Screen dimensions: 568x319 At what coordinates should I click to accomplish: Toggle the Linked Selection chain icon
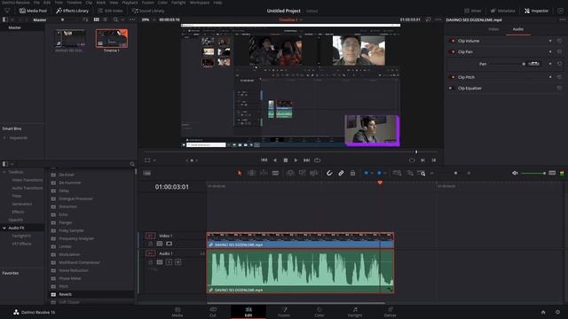tap(341, 174)
